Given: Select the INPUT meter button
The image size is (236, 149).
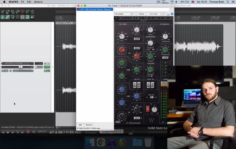Looking at the screenshot, I should (164, 83).
